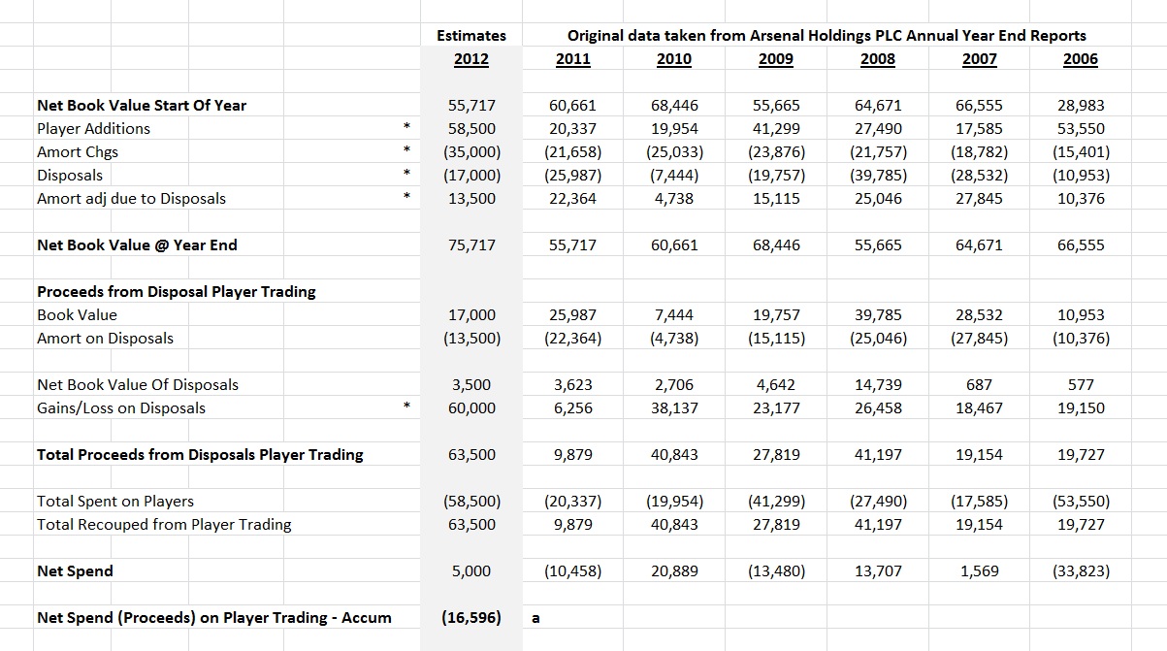
Task: Select the 2012 Player Additions value 58,500
Action: coord(471,128)
